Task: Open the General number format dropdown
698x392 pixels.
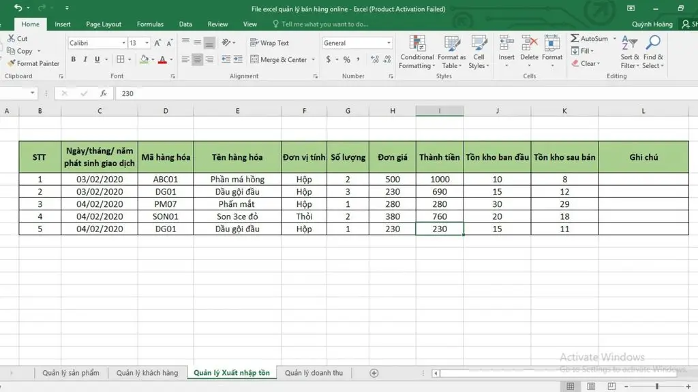Action: click(389, 43)
